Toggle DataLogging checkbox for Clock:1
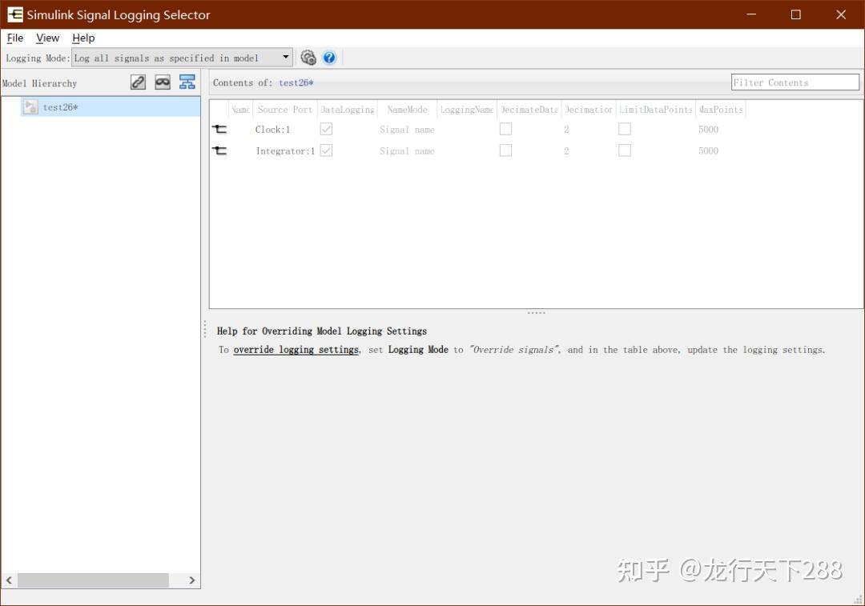Viewport: 865px width, 606px height. pos(326,129)
